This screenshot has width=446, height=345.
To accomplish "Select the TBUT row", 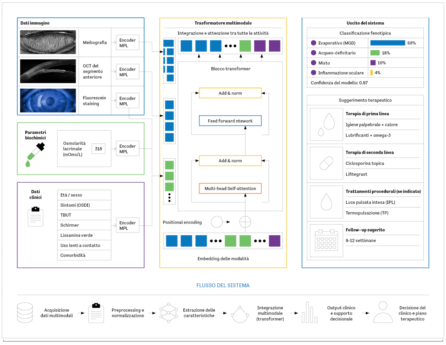I will 84,215.
